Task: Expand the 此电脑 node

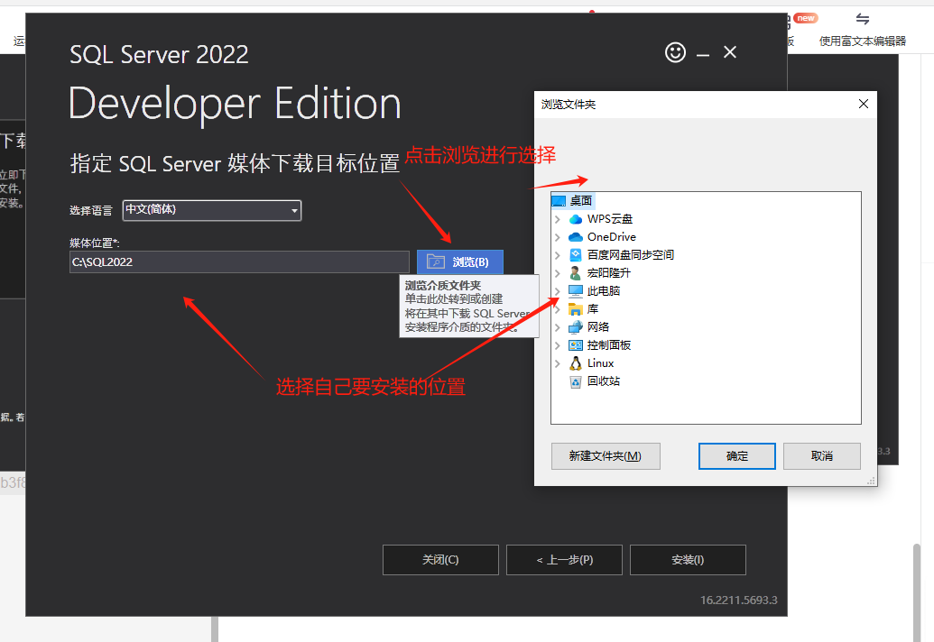Action: tap(558, 291)
